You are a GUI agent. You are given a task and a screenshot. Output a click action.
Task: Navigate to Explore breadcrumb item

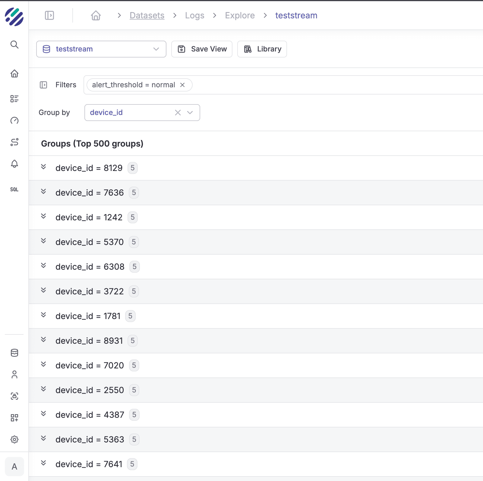[240, 15]
